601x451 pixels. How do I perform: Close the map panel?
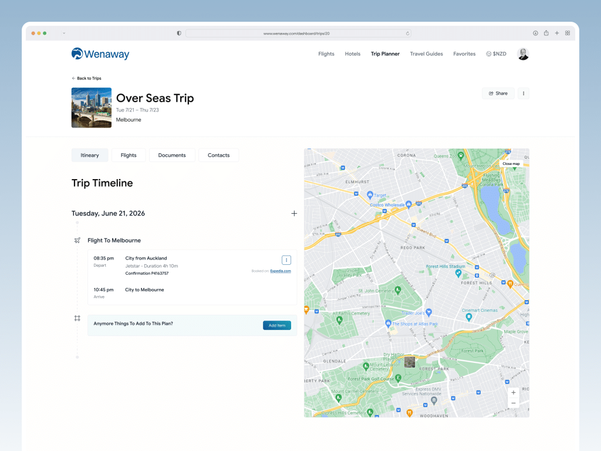[511, 164]
